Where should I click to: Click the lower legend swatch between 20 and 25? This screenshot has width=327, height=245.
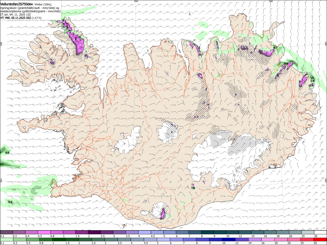[x=294, y=239]
